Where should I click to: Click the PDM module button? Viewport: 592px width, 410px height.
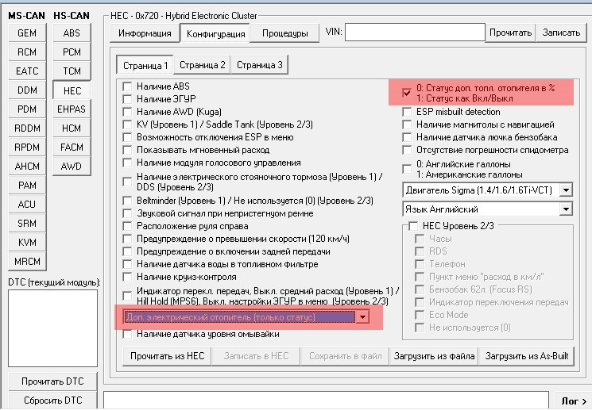[x=27, y=109]
